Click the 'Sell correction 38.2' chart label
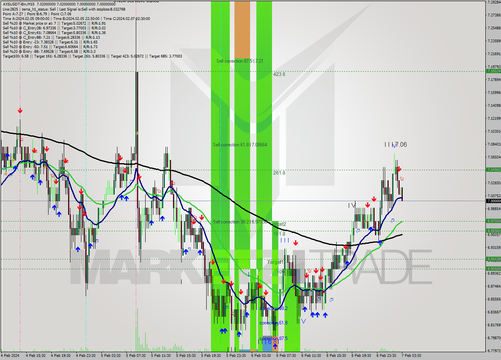This screenshot has width=501, height=360. tap(240, 222)
